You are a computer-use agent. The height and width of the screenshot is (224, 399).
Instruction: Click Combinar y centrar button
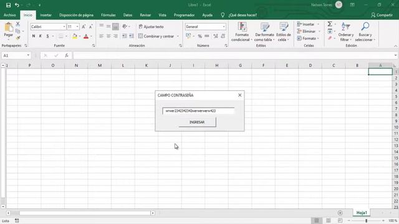(x=156, y=36)
